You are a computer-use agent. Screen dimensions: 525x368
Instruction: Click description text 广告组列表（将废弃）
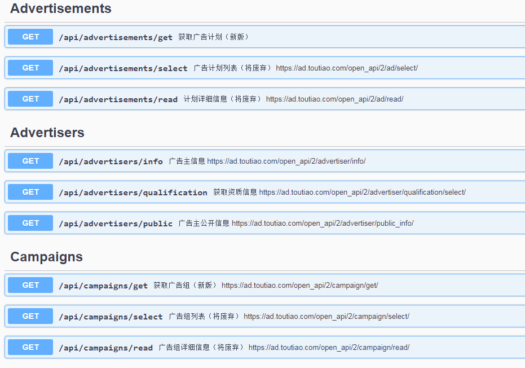204,317
